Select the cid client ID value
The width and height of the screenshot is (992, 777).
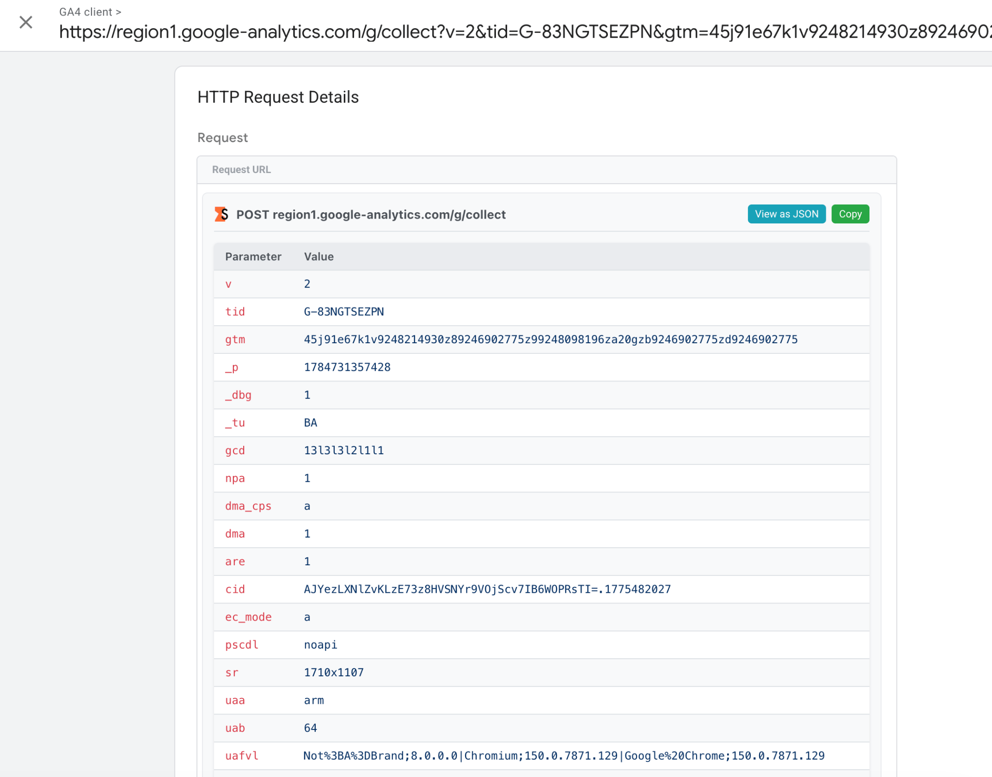[x=487, y=589]
